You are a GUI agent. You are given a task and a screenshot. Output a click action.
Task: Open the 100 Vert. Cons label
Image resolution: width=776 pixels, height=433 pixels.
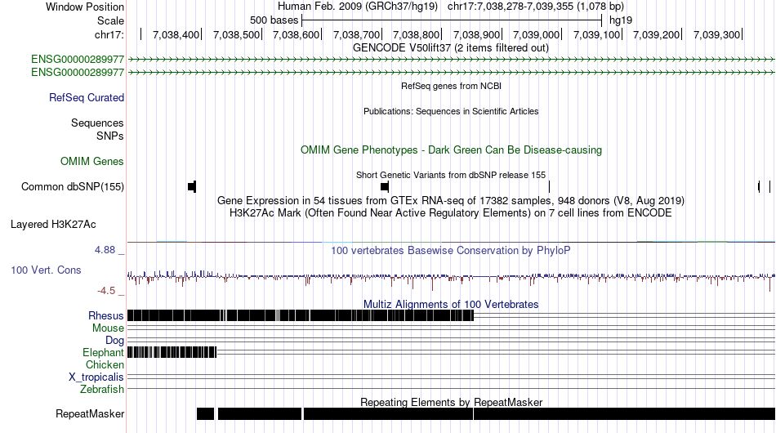pos(46,270)
